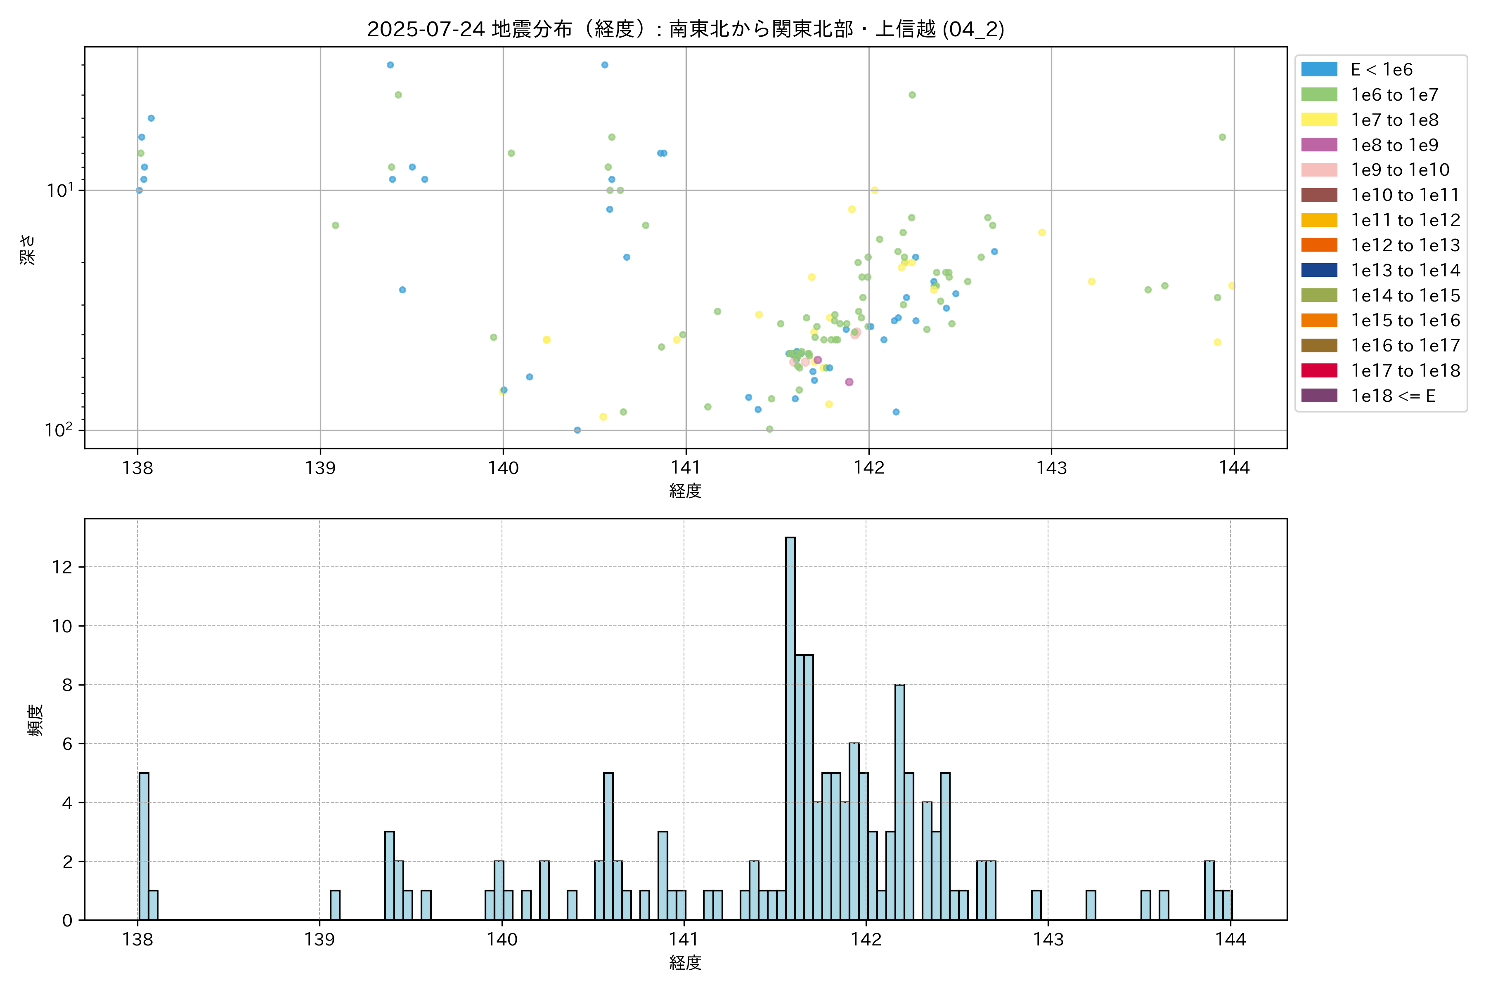The image size is (1486, 990).
Task: Click the '1e18 <= E' legend label
Action: 1392,396
